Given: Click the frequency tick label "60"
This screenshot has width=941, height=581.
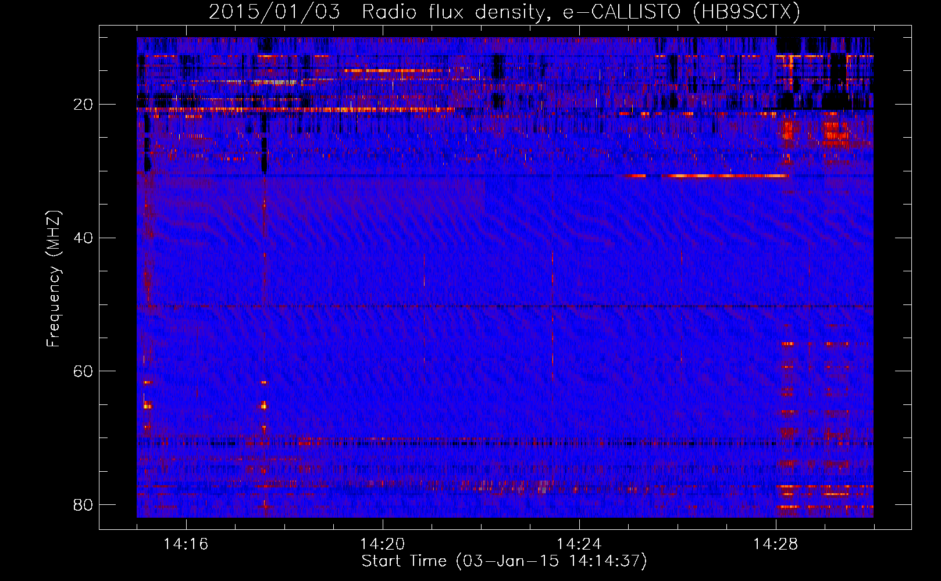Looking at the screenshot, I should [x=84, y=371].
